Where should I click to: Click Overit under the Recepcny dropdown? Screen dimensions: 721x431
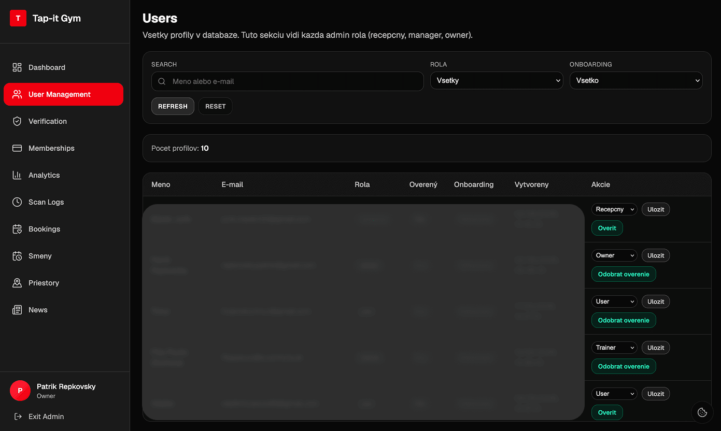[607, 228]
